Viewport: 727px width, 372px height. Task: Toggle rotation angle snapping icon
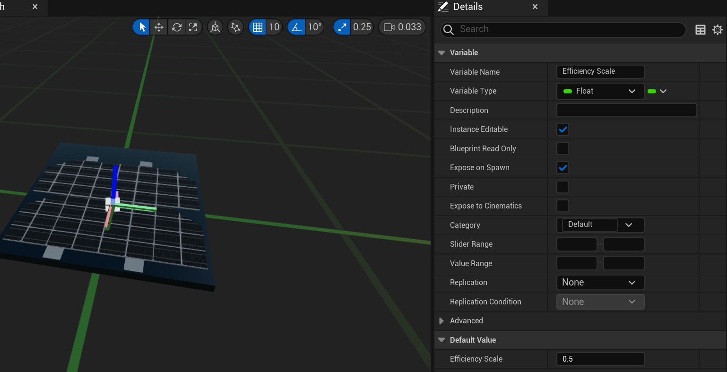(296, 27)
